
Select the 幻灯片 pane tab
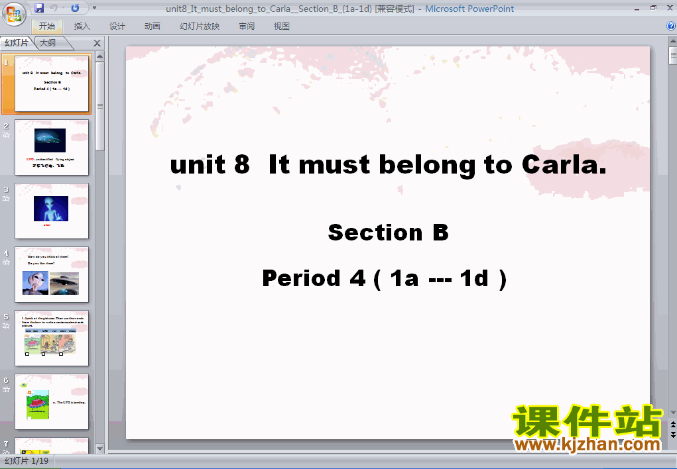pos(17,42)
